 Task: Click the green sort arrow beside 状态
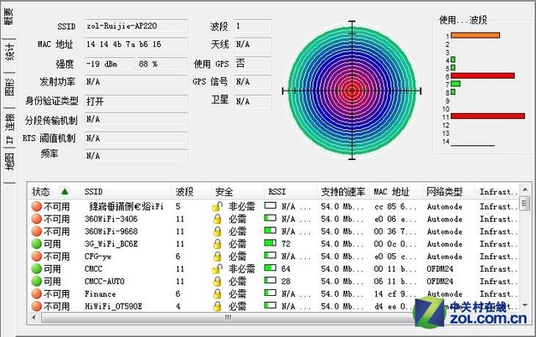[x=64, y=191]
